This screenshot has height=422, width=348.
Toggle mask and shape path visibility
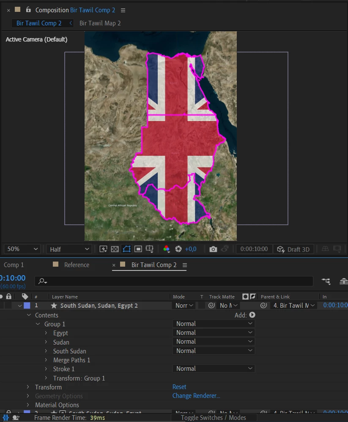click(x=127, y=249)
